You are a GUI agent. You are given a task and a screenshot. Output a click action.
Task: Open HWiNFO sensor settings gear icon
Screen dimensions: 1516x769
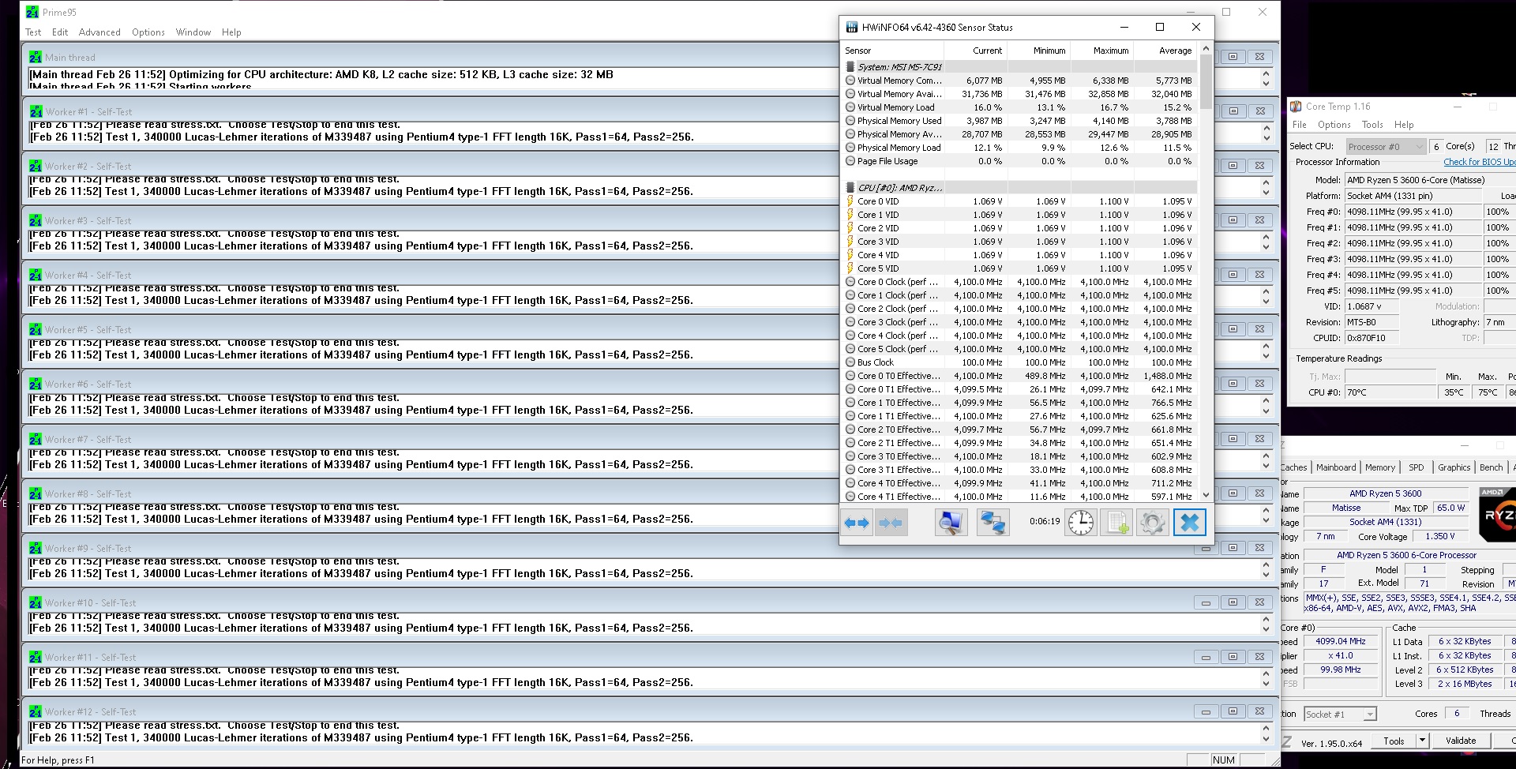pos(1152,523)
